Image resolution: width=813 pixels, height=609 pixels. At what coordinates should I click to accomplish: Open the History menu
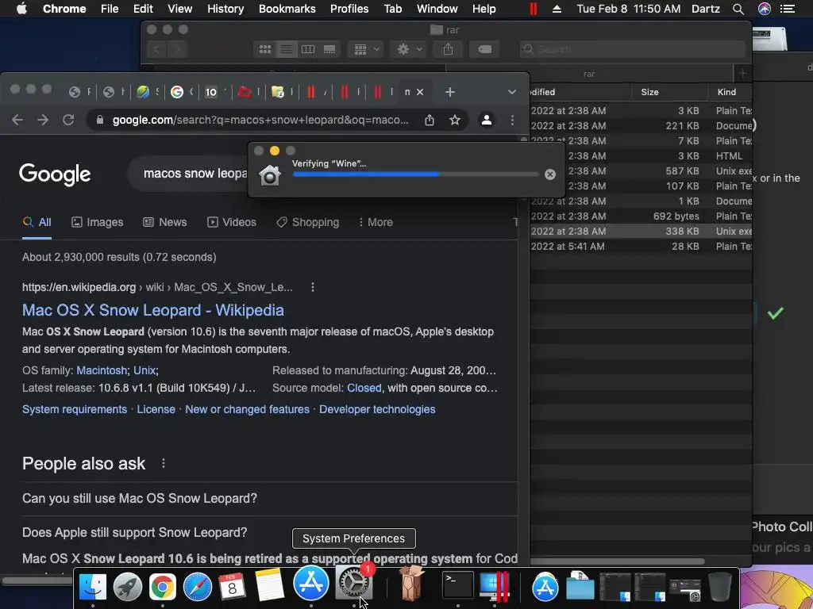[225, 9]
